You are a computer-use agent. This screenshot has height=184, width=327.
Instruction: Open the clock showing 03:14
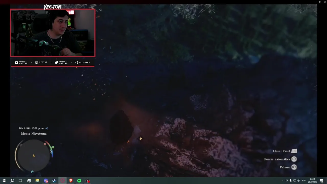tap(312, 181)
